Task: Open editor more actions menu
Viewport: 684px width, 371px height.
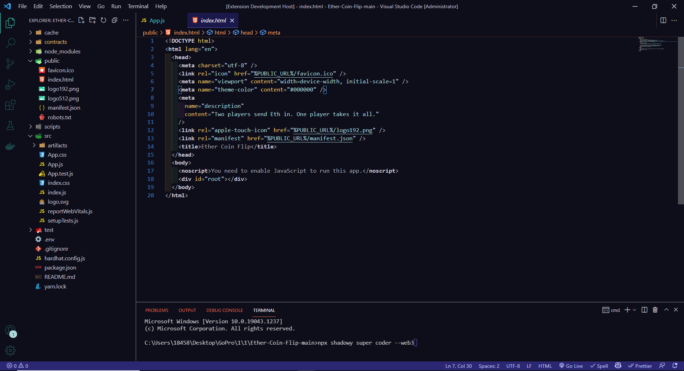Action: [674, 20]
